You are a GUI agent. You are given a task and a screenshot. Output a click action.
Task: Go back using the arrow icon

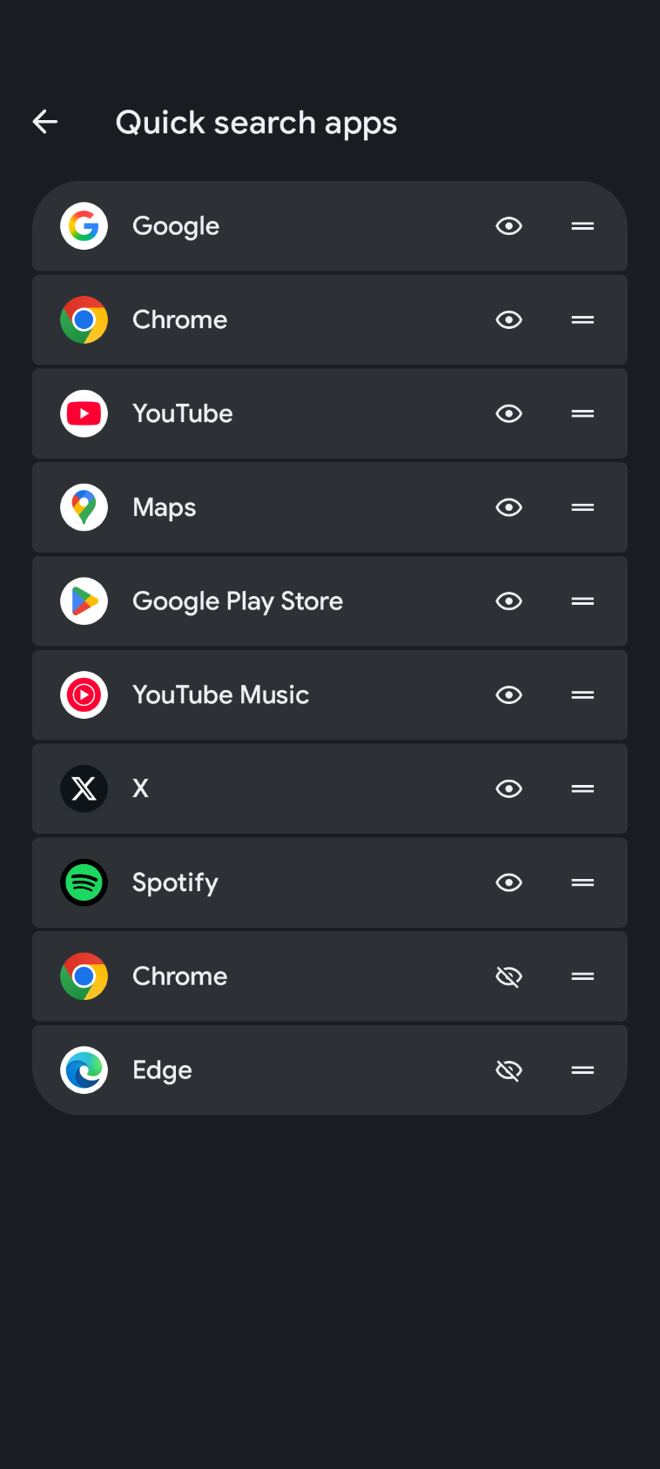pyautogui.click(x=45, y=123)
